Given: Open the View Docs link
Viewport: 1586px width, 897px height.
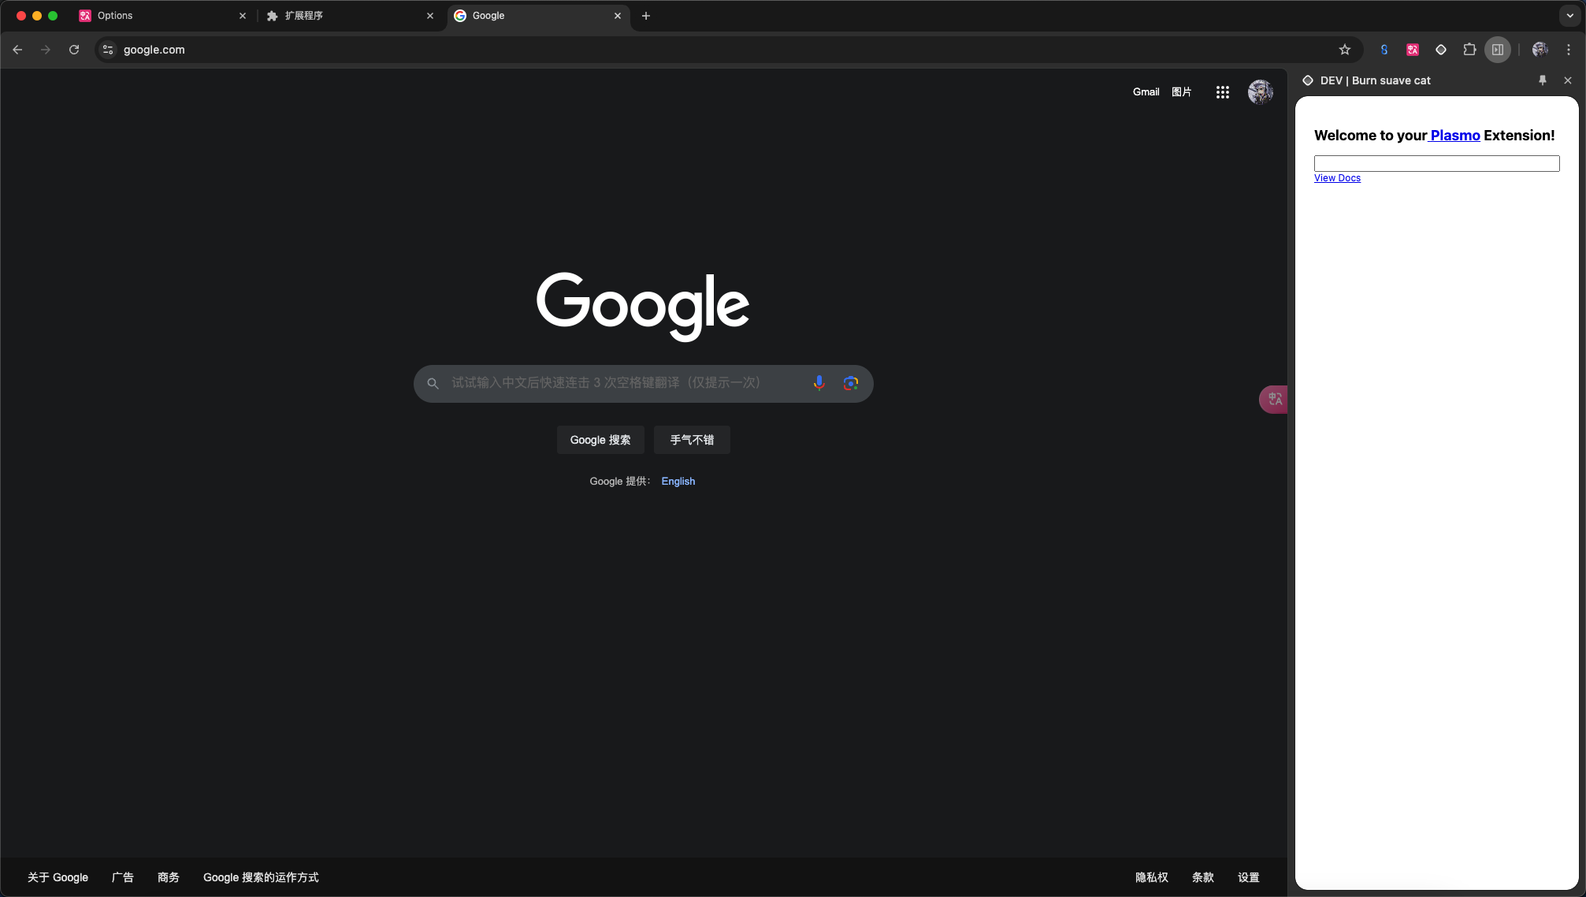Looking at the screenshot, I should [x=1337, y=178].
